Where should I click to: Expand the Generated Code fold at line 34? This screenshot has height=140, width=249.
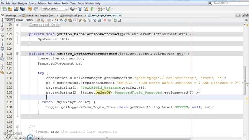point(17,24)
